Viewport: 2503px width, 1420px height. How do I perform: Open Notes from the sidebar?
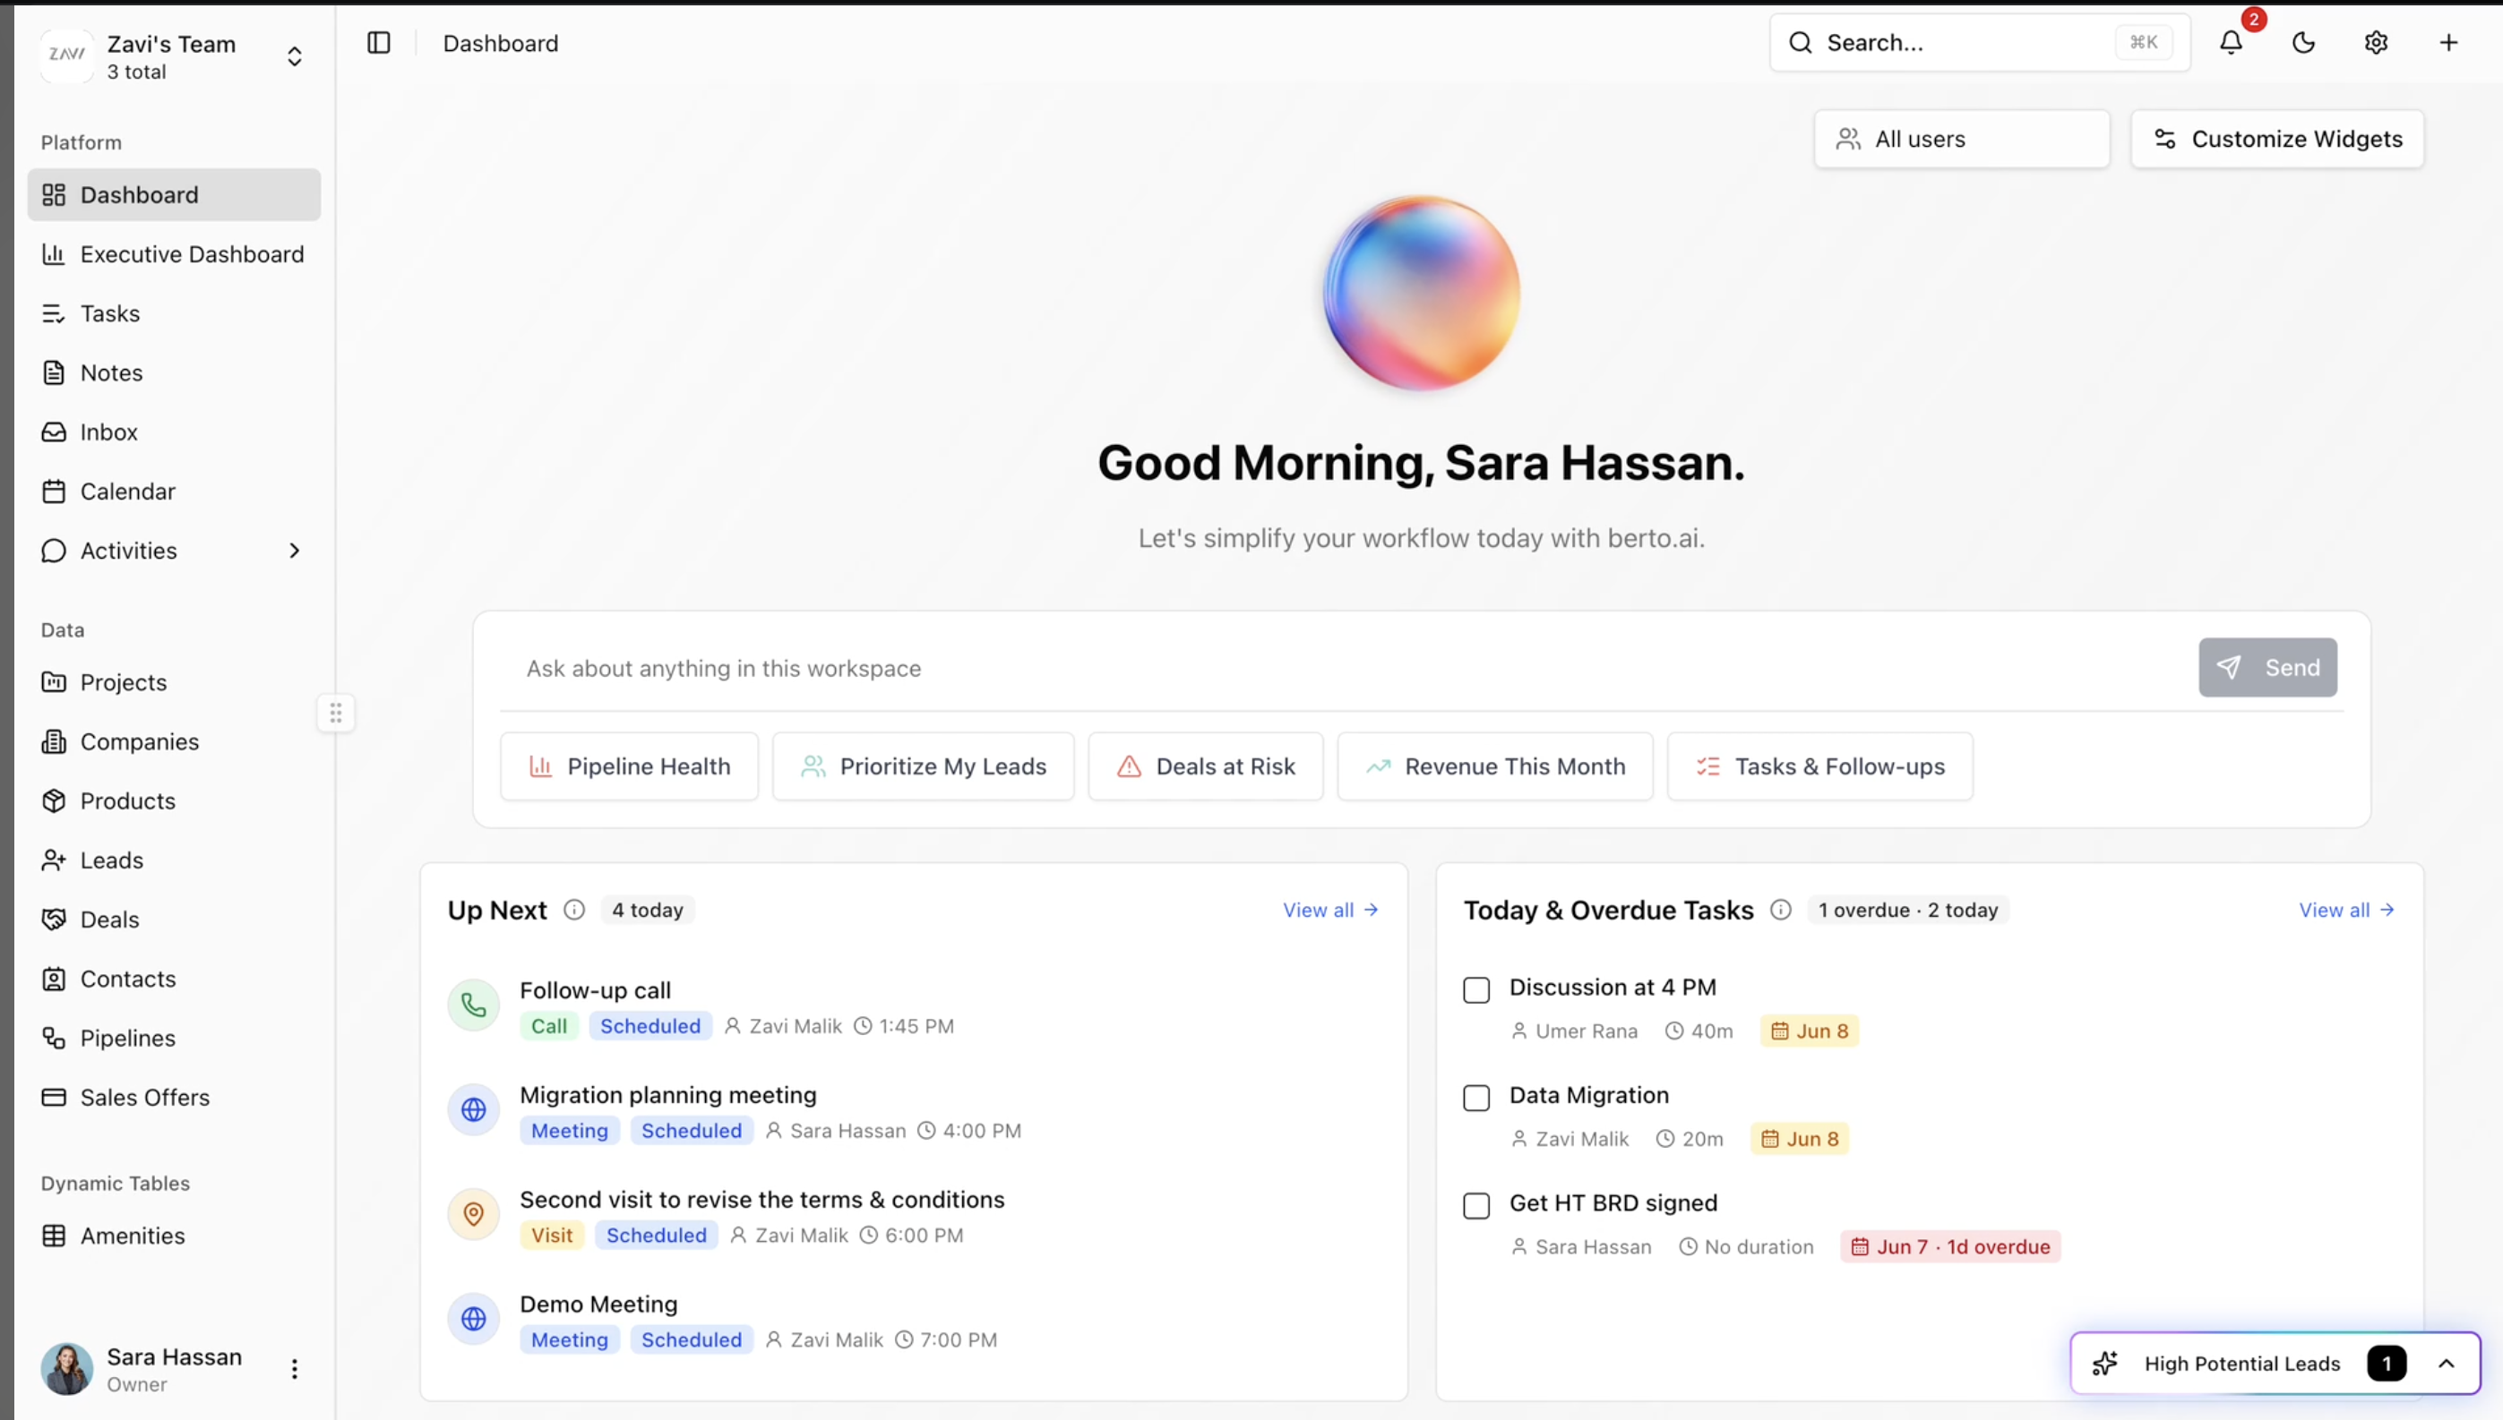(174, 373)
